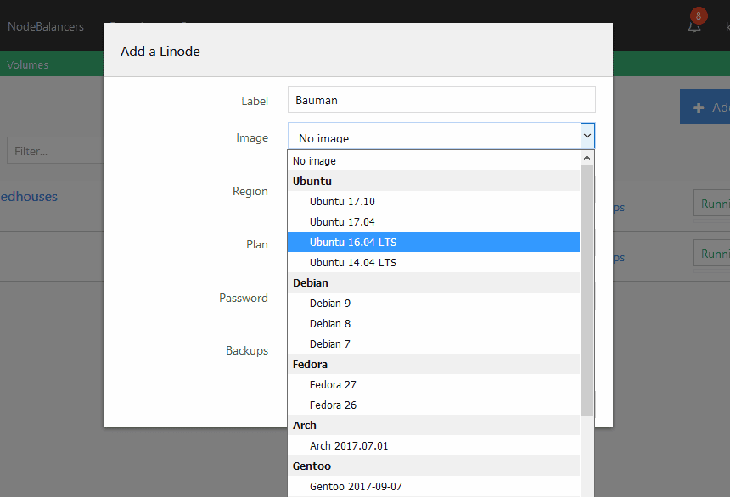Viewport: 730px width, 497px height.
Task: Click the Backups field label
Action: click(x=247, y=350)
